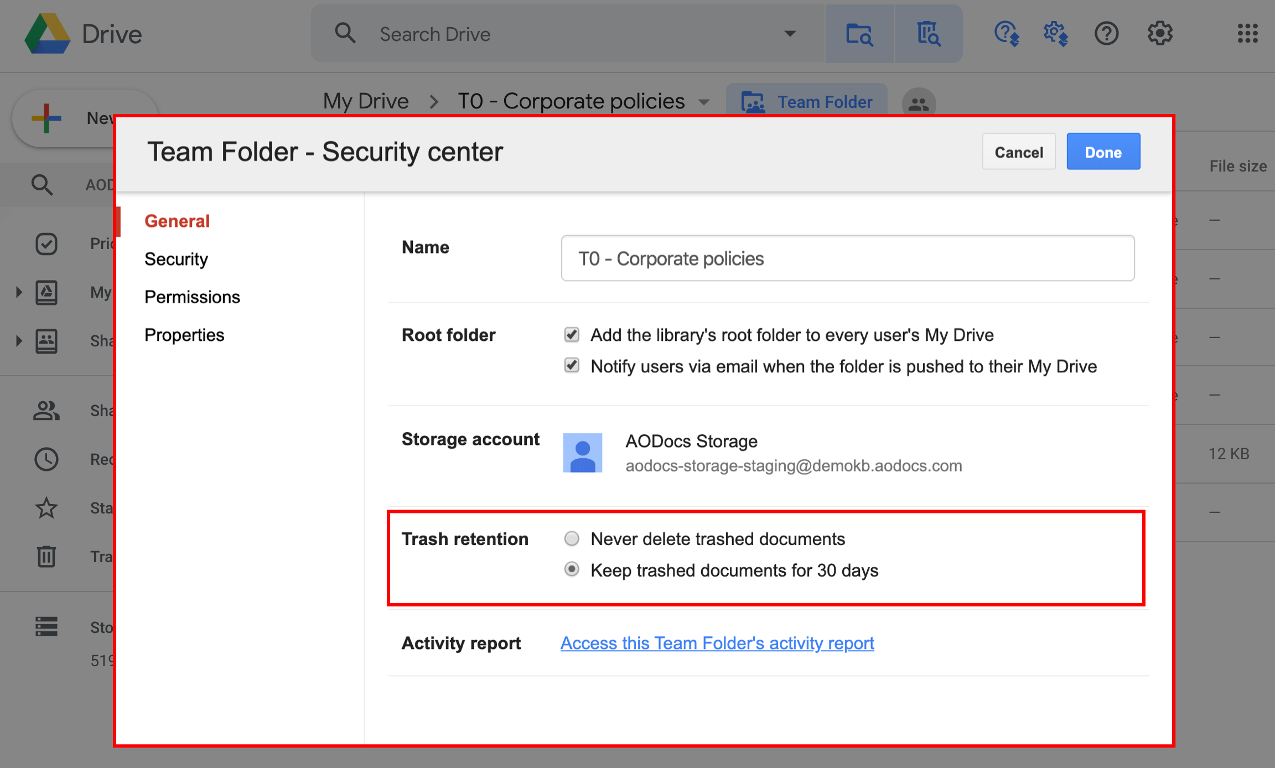1275x768 pixels.
Task: Switch to the General section
Action: click(x=177, y=221)
